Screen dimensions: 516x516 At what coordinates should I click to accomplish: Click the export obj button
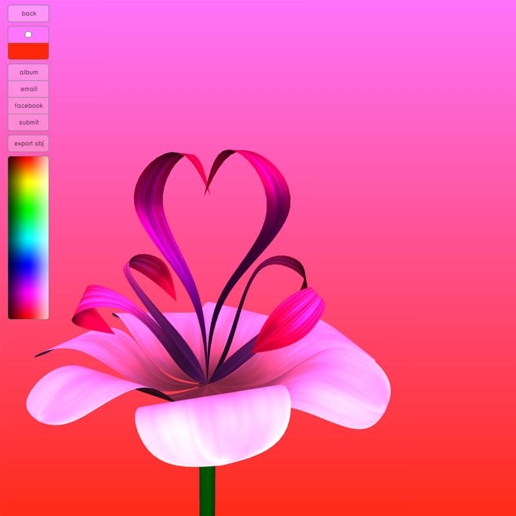pyautogui.click(x=28, y=143)
